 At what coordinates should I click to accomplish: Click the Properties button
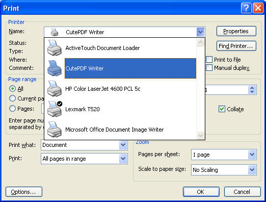[236, 31]
